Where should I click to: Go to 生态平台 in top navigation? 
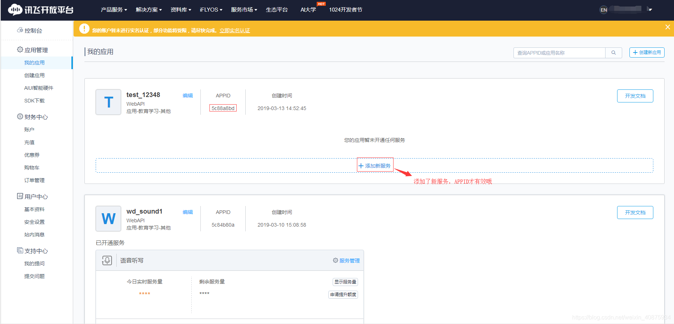pos(277,10)
